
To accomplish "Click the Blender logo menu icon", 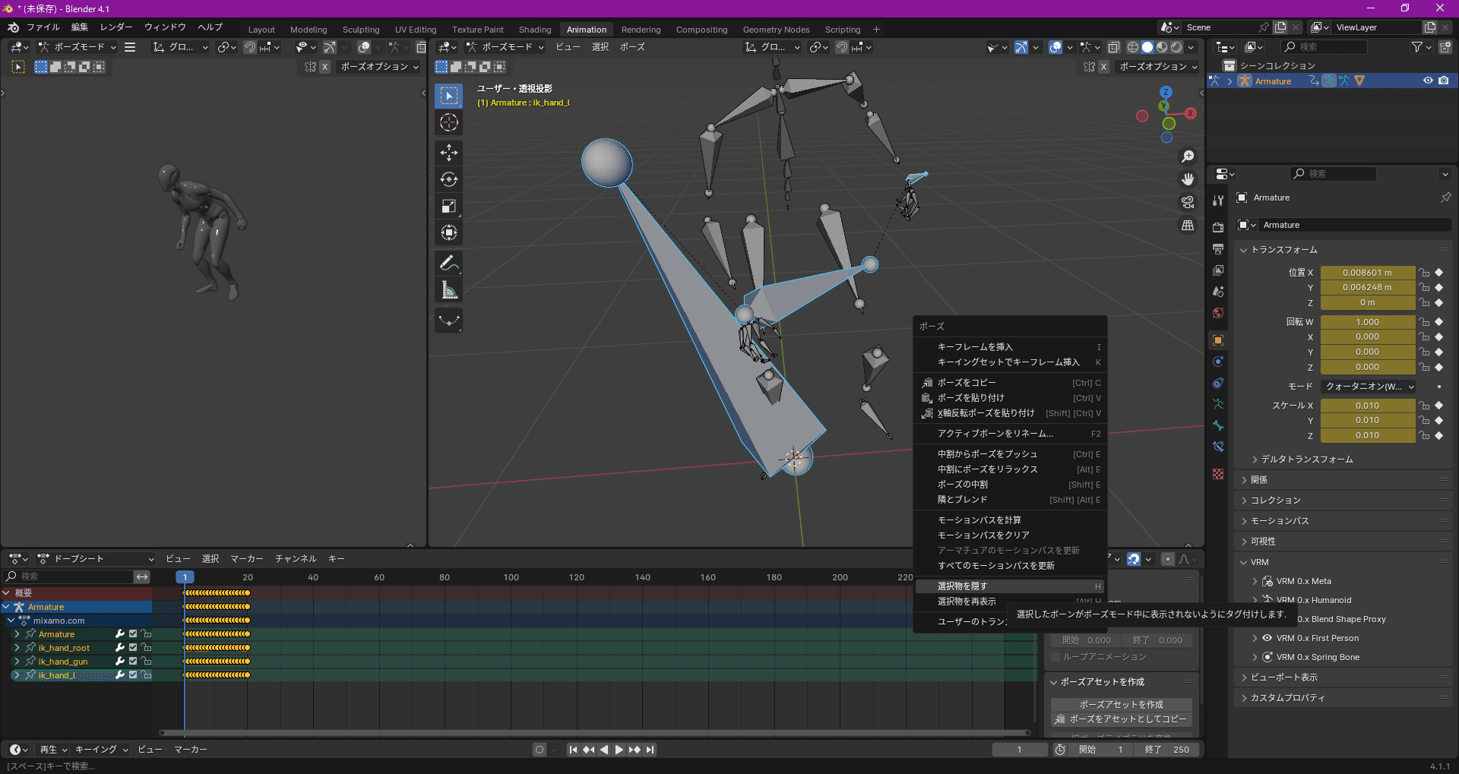I will coord(13,27).
